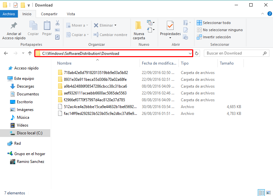Create a Nueva carpeta
273x196 pixels.
coord(139,31)
